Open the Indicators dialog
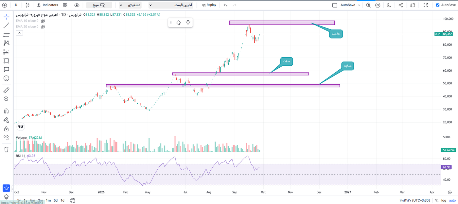 tap(47, 5)
